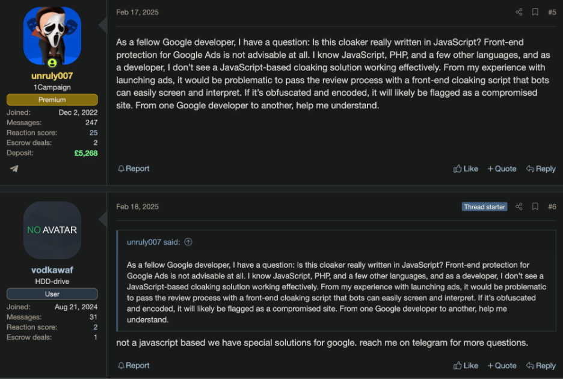Share post #6 via share icon
Image resolution: width=563 pixels, height=379 pixels.
coord(519,206)
